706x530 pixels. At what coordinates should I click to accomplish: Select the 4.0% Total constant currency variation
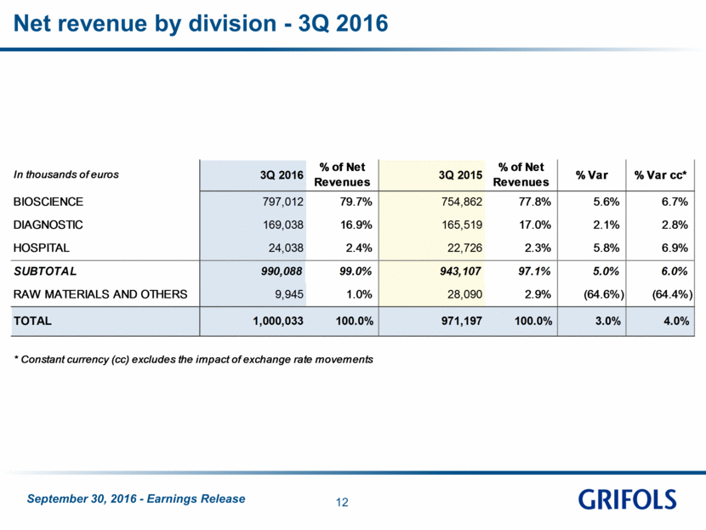[676, 321]
